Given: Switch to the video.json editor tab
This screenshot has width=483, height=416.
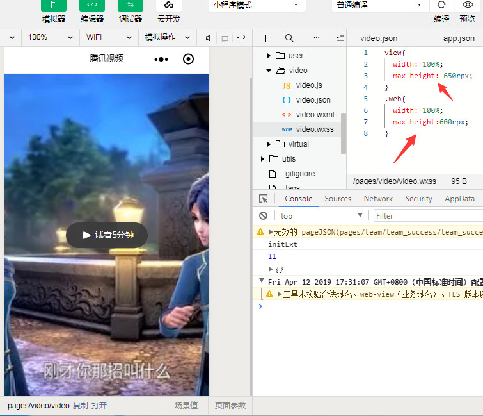Looking at the screenshot, I should (379, 38).
